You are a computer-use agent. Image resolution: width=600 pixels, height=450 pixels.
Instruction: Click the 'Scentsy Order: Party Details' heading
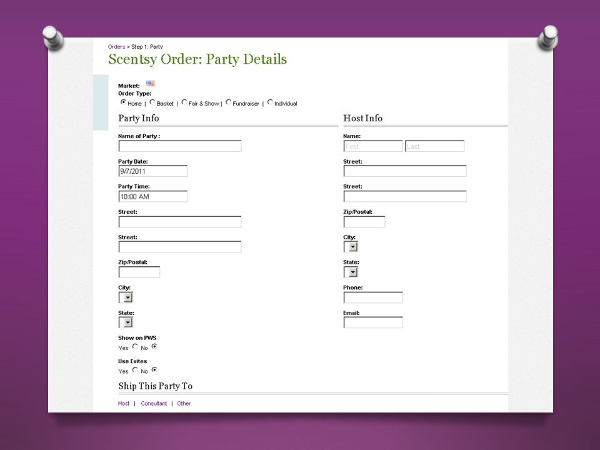click(x=197, y=59)
